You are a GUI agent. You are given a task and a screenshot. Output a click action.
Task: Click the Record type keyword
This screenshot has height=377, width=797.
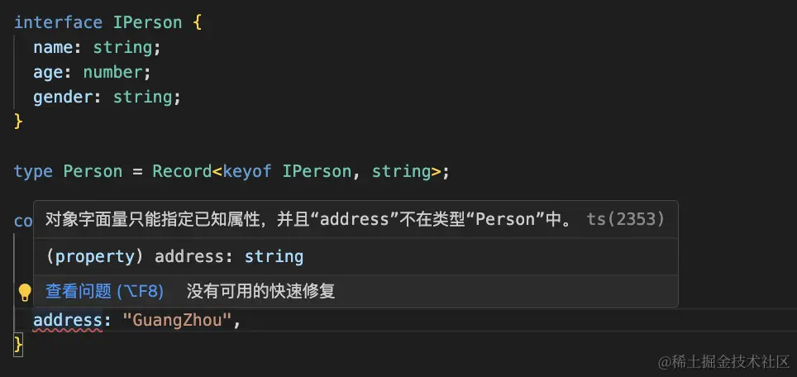tap(182, 171)
